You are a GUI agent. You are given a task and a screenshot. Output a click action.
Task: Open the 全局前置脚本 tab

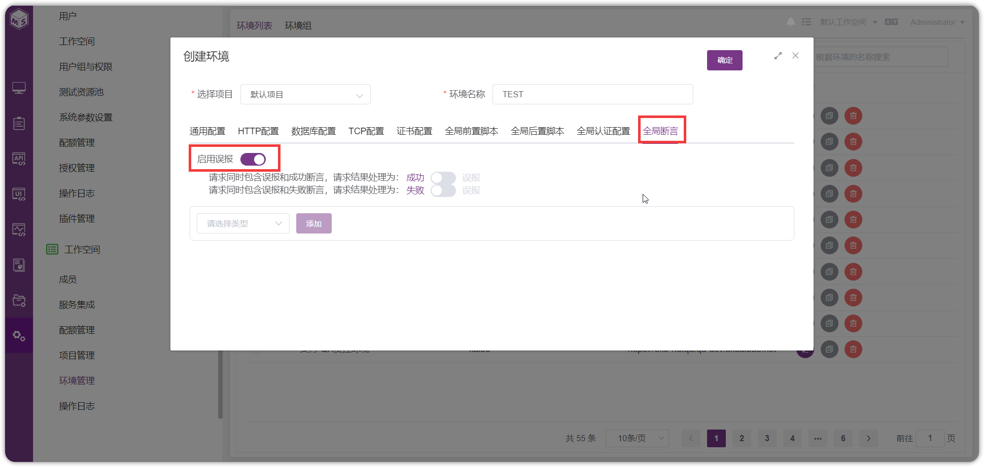(x=472, y=131)
